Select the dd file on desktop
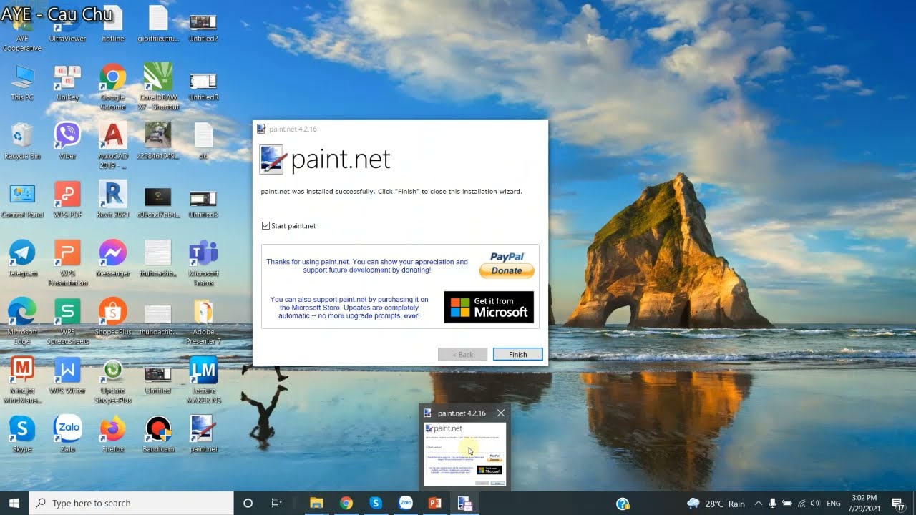Image resolution: width=916 pixels, height=515 pixels. [x=203, y=141]
